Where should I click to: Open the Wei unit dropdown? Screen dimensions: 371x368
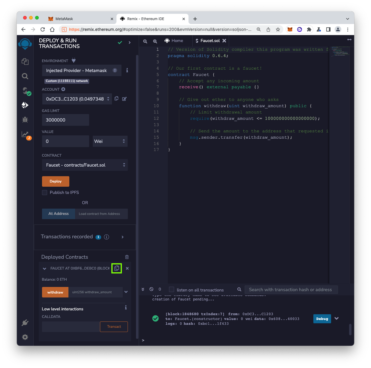(110, 141)
